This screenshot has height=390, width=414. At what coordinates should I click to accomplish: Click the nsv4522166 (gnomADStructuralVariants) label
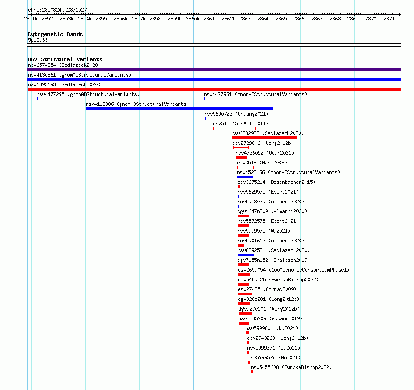click(288, 172)
